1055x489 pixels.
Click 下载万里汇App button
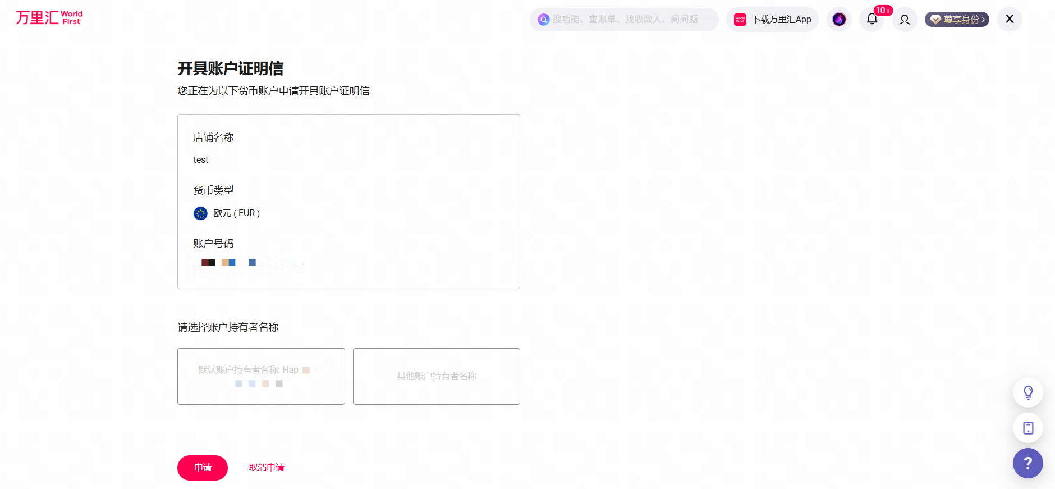coord(772,20)
